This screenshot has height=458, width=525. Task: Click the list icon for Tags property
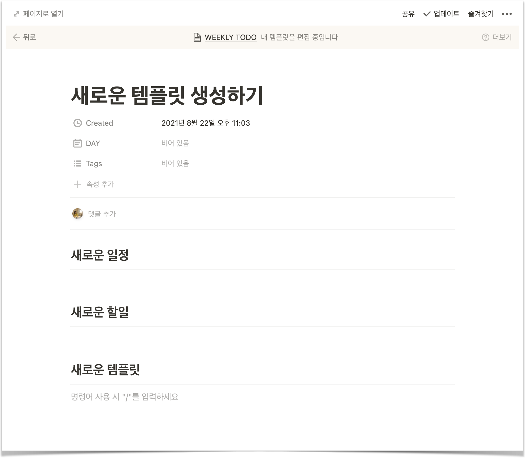(77, 163)
